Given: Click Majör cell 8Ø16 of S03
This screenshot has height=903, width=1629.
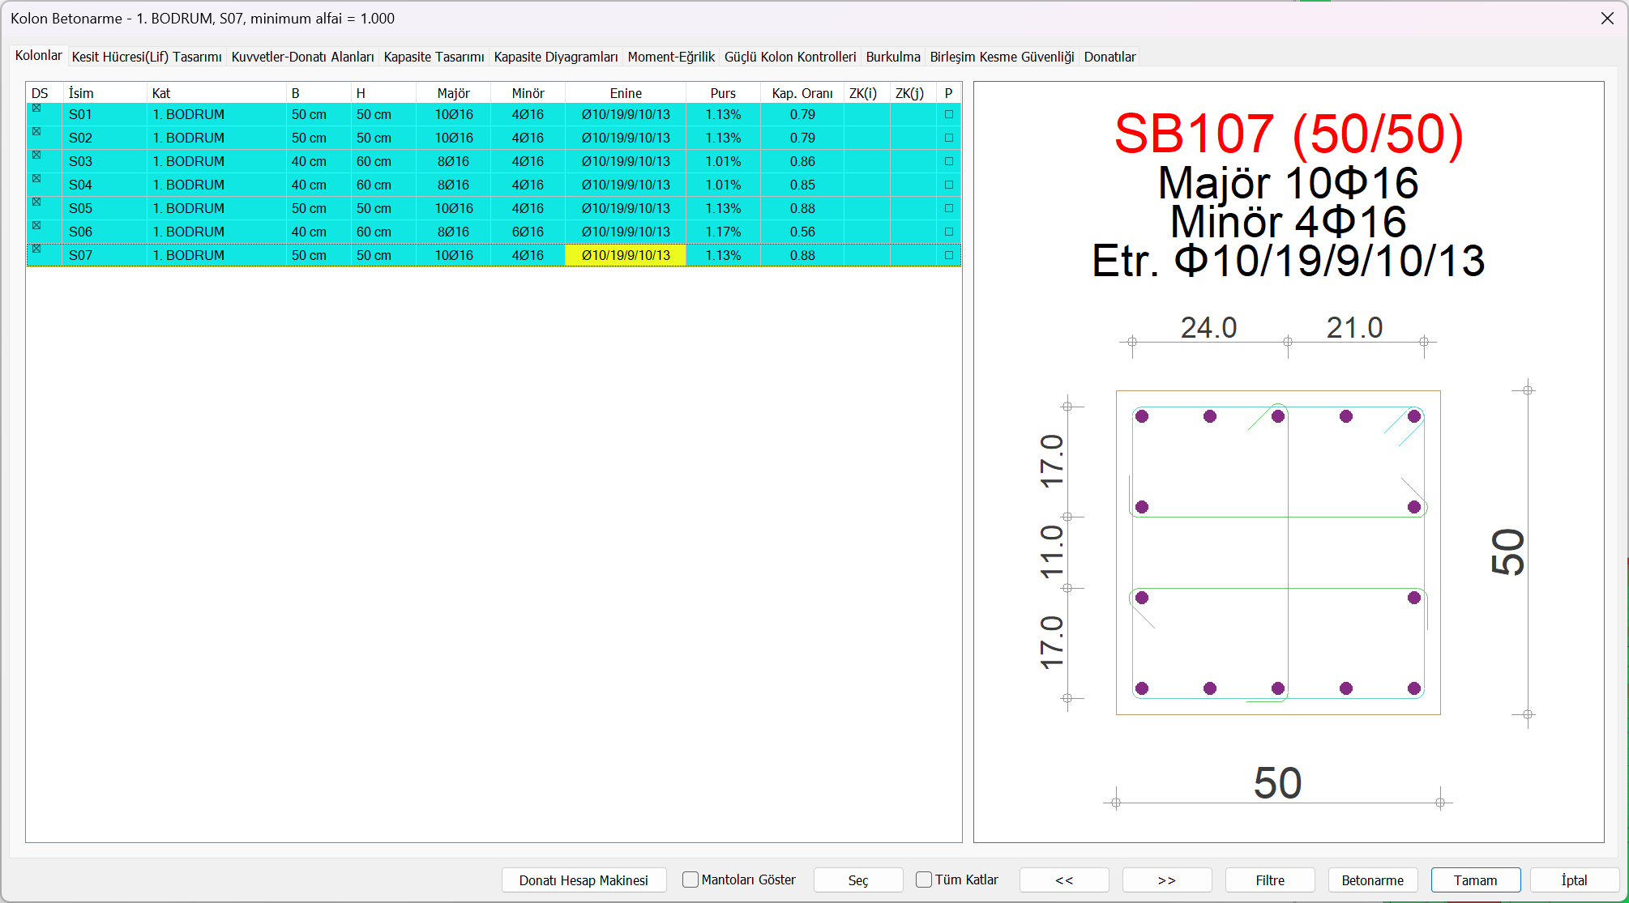Looking at the screenshot, I should pyautogui.click(x=453, y=161).
